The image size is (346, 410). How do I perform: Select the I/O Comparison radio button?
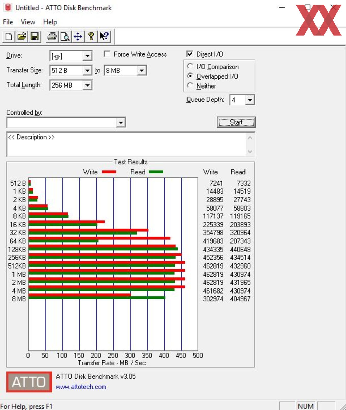190,66
